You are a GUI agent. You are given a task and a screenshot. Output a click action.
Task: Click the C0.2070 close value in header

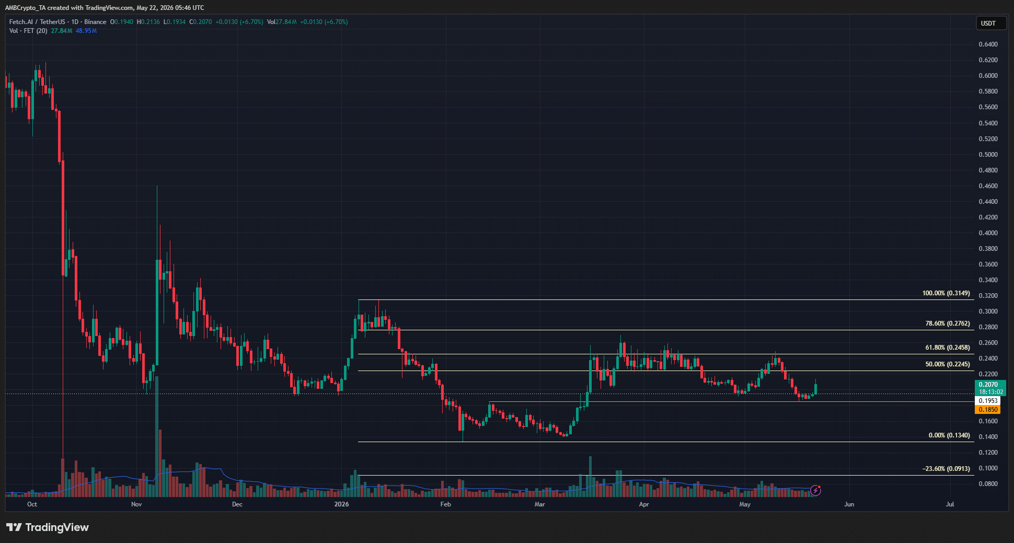201,22
